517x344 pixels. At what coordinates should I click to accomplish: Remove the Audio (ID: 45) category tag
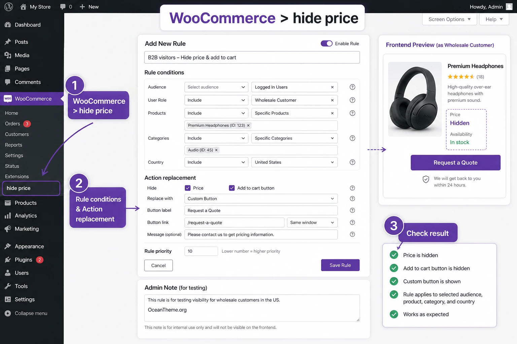pos(216,150)
